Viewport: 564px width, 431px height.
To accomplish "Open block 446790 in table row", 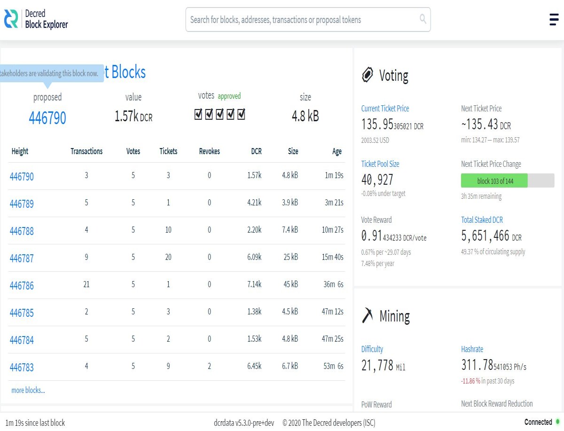I will (22, 176).
